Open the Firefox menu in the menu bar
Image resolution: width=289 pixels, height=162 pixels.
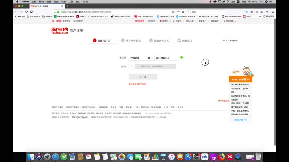pyautogui.click(x=25, y=2)
